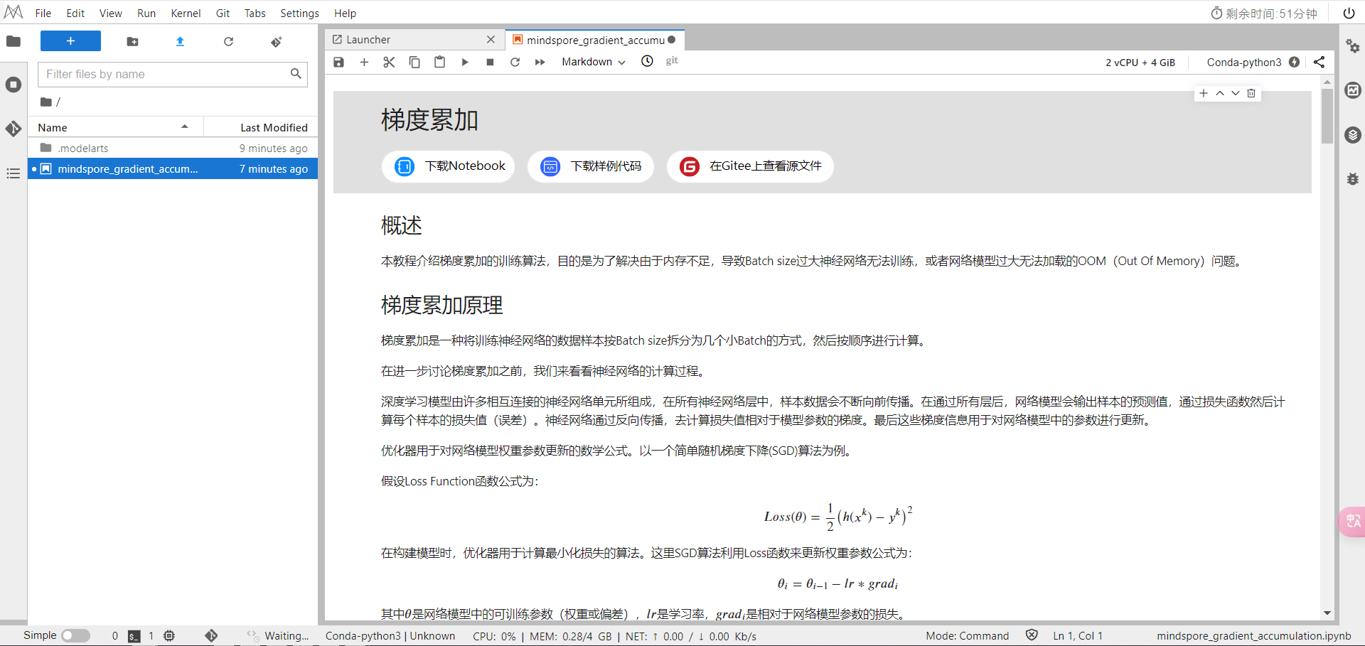The width and height of the screenshot is (1365, 646).
Task: Select mindspore_gradient_accum file in list
Action: 173,168
